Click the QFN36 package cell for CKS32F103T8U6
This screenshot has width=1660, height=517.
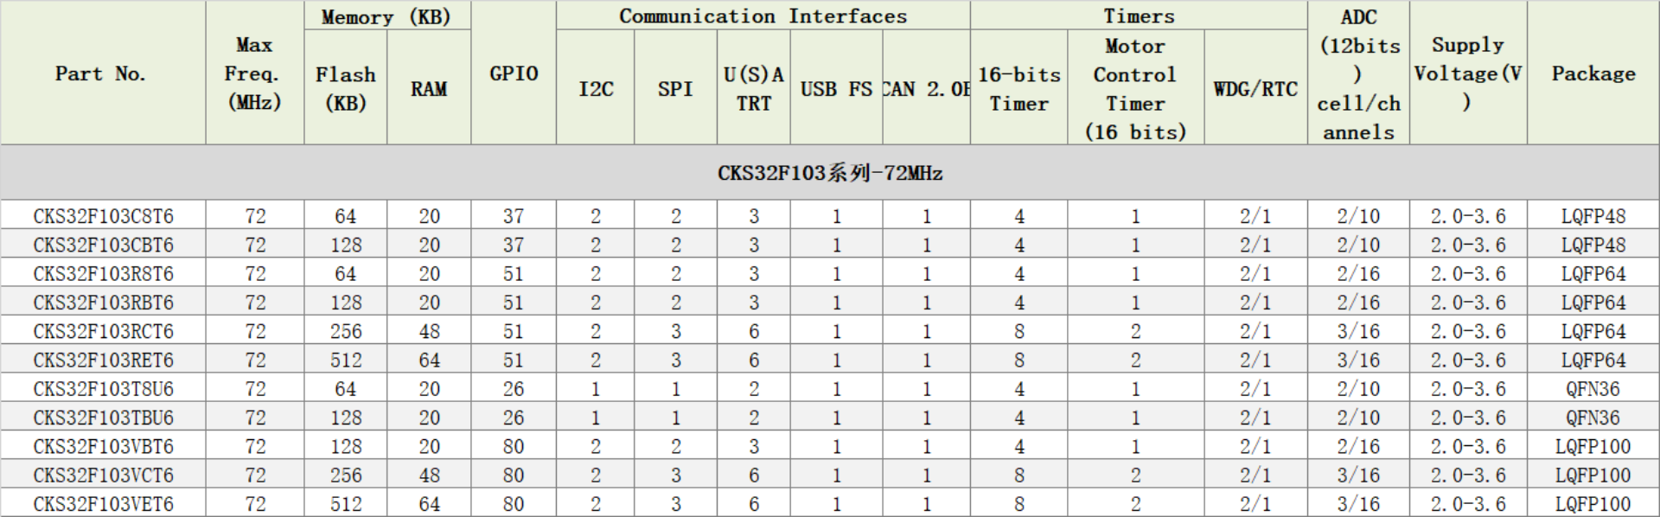tap(1593, 389)
